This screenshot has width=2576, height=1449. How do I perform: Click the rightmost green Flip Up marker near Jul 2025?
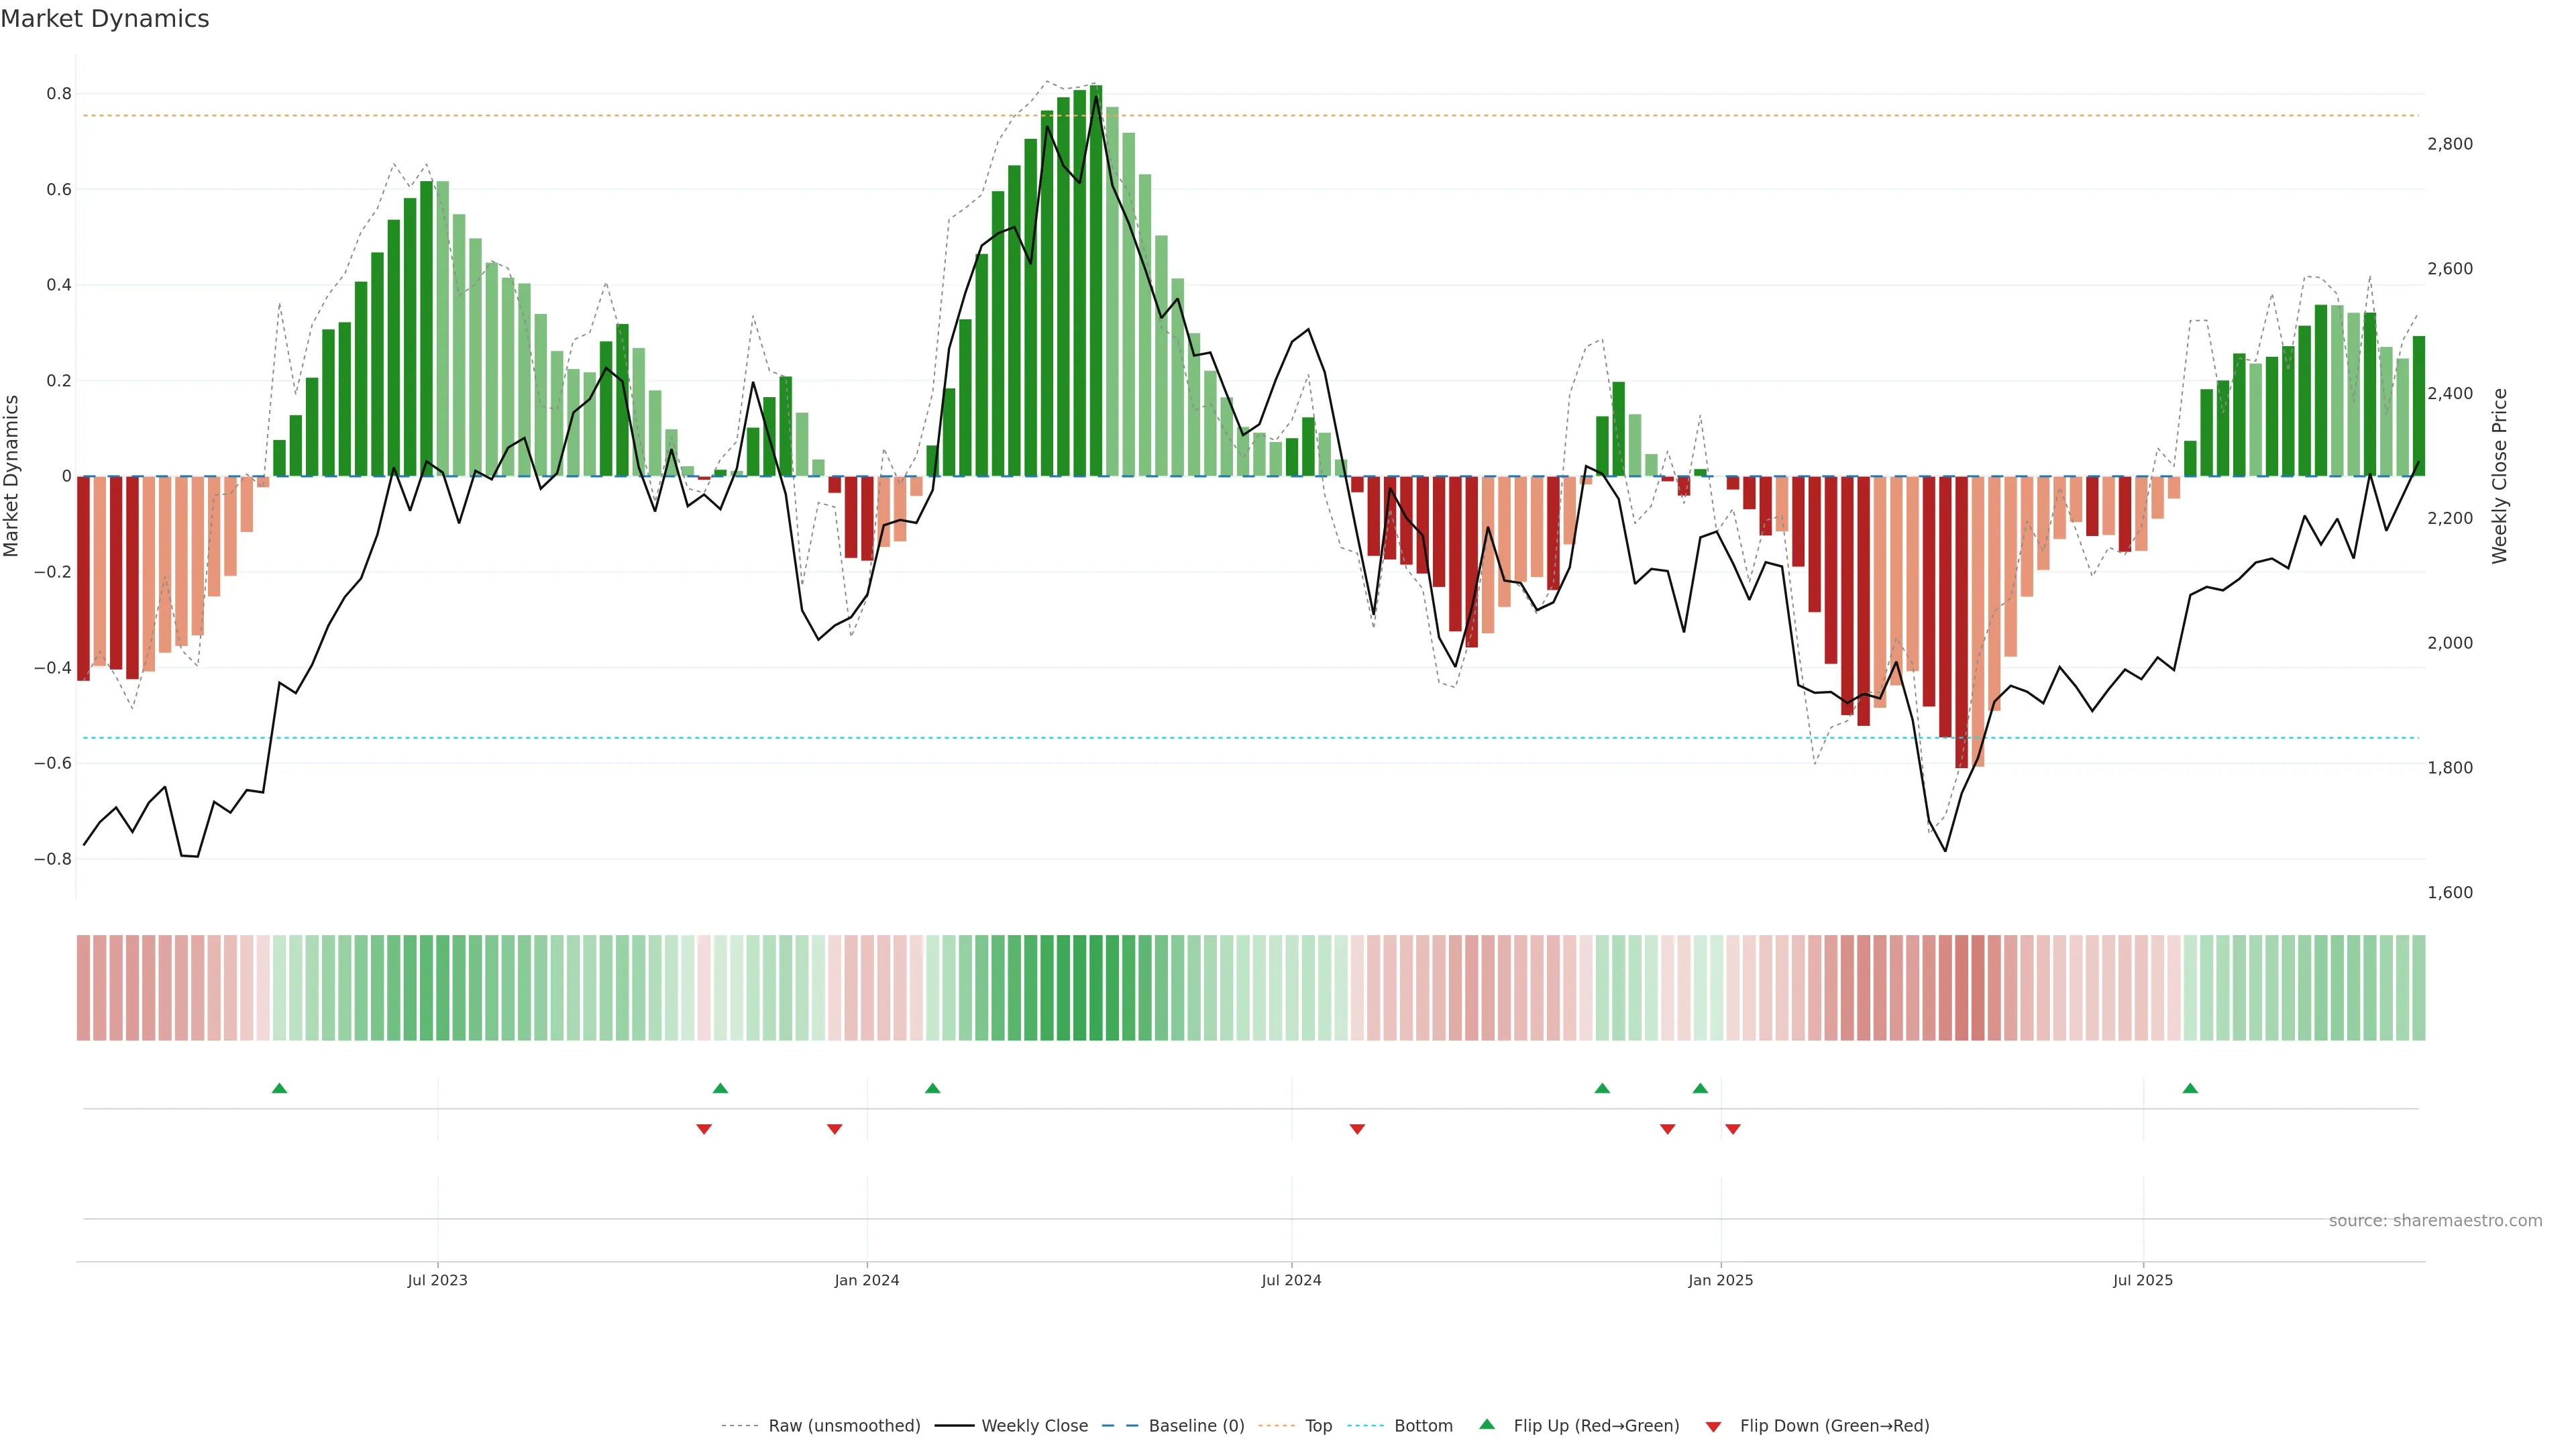[x=2190, y=1088]
